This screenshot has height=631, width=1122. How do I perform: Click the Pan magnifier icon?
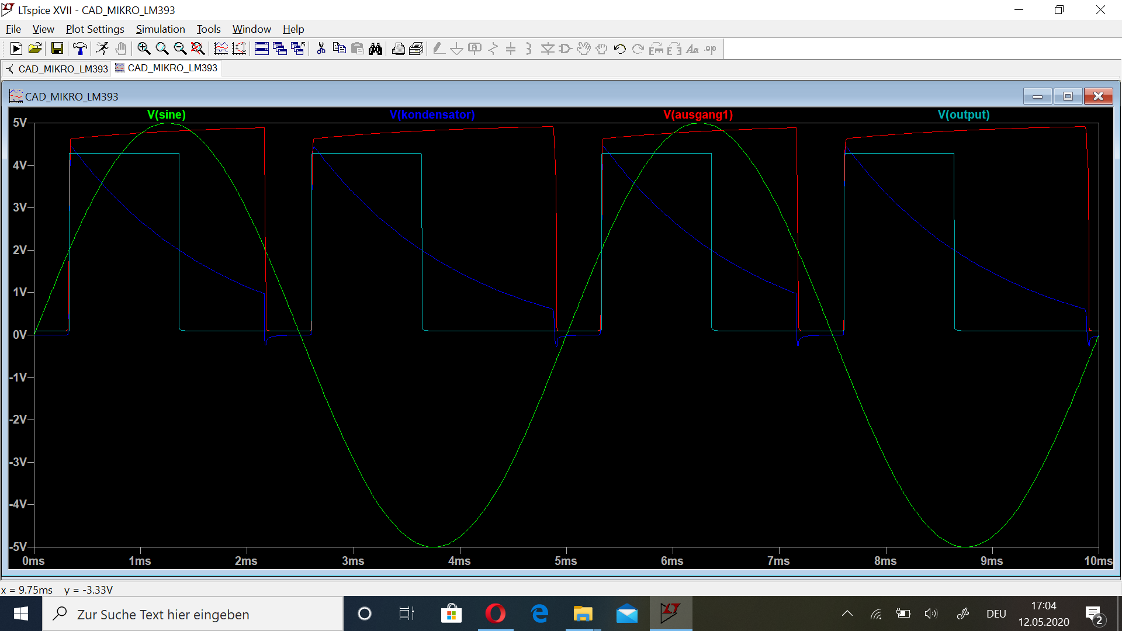(162, 49)
